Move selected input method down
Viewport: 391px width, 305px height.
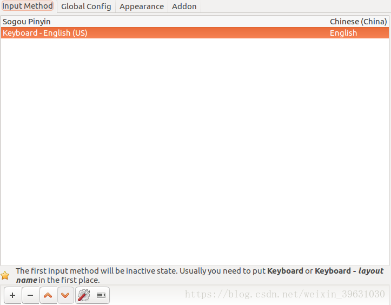65,295
